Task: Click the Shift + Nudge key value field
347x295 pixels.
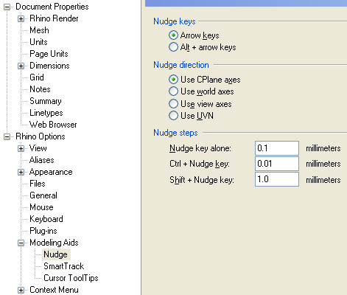Action: pyautogui.click(x=277, y=179)
